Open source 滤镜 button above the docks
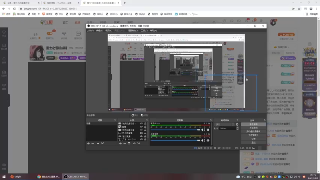Viewport: 320px width, 180px height. coord(144,115)
